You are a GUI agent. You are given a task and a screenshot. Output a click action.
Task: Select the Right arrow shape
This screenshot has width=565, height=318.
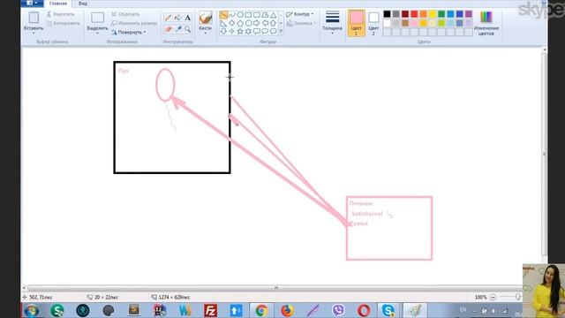(x=257, y=23)
